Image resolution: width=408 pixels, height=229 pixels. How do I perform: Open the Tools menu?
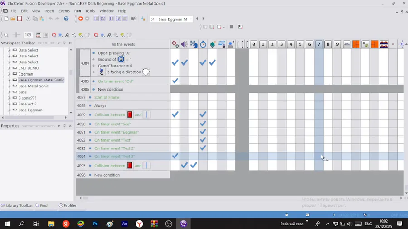click(x=90, y=11)
